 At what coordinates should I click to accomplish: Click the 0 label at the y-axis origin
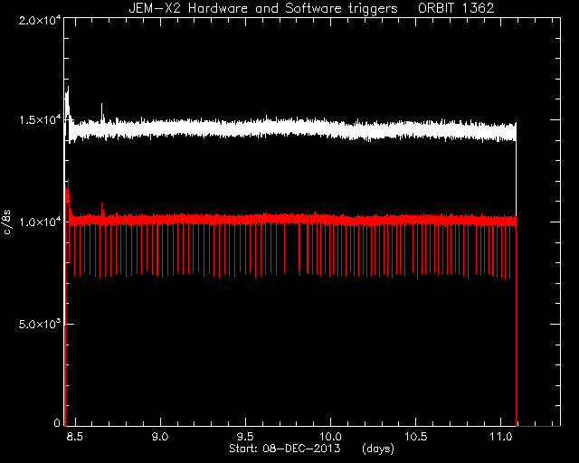click(57, 422)
